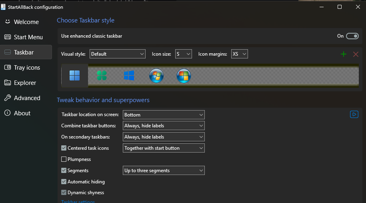Viewport: 366px width, 203px height.
Task: Uncheck the Segments option
Action: 64,170
